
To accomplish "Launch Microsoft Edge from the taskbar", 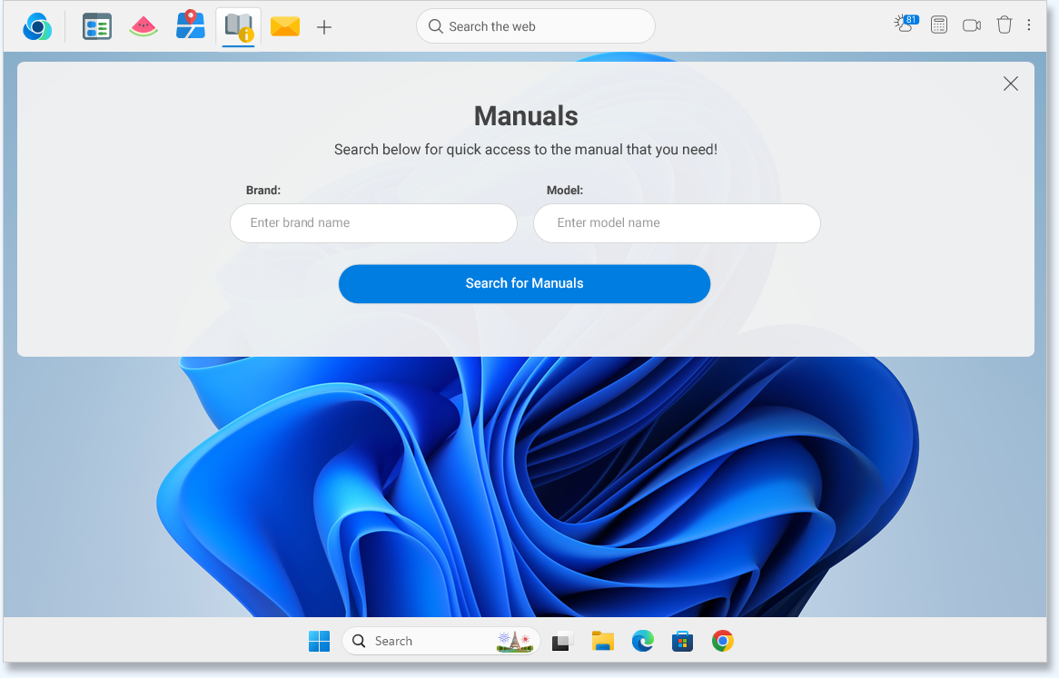I will [x=643, y=641].
